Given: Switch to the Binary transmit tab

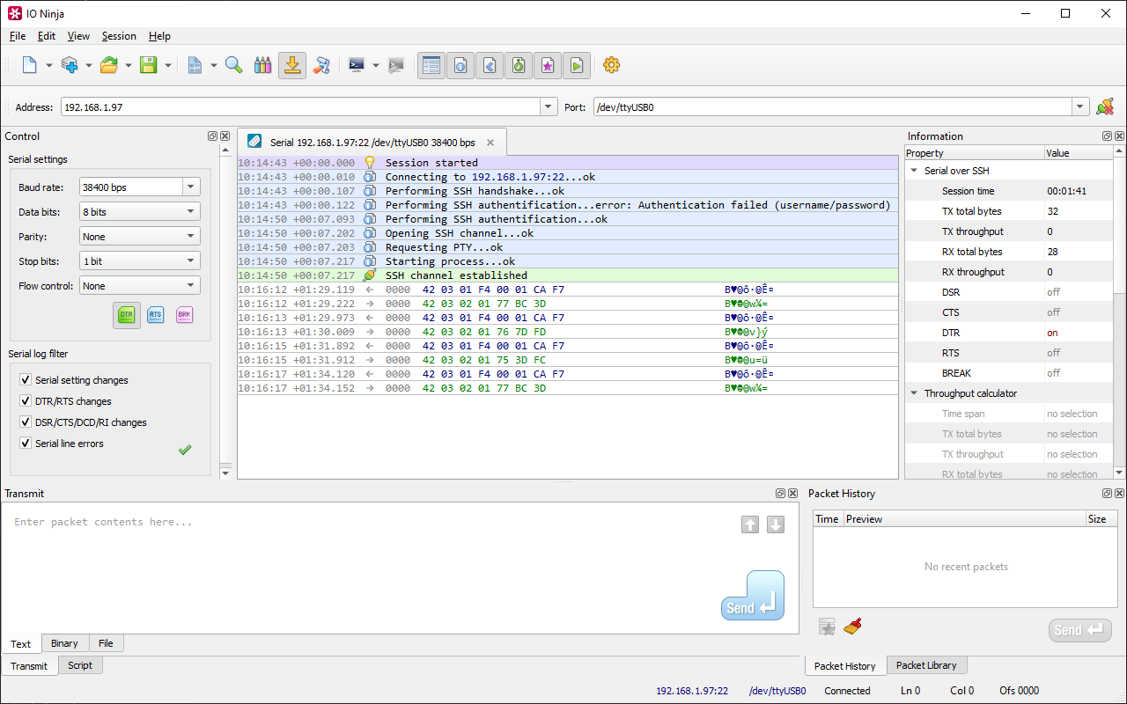Looking at the screenshot, I should pos(64,643).
